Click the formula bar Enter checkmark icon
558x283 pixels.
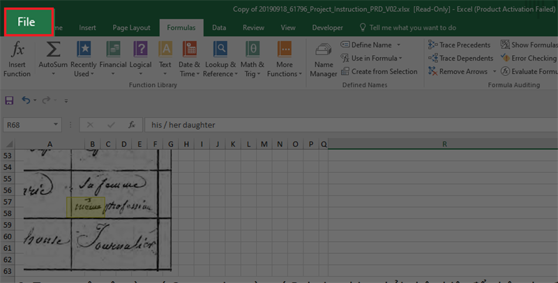(111, 125)
